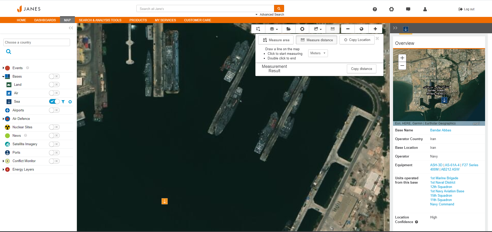
Task: Open the Sea layer filter funnel
Action: pos(63,102)
